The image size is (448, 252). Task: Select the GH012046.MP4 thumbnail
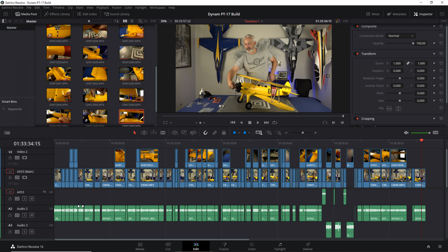coord(131,95)
